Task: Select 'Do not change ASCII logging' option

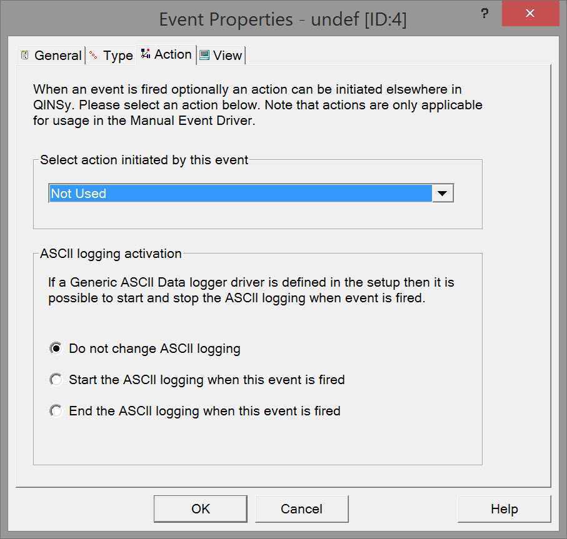Action: [x=56, y=349]
